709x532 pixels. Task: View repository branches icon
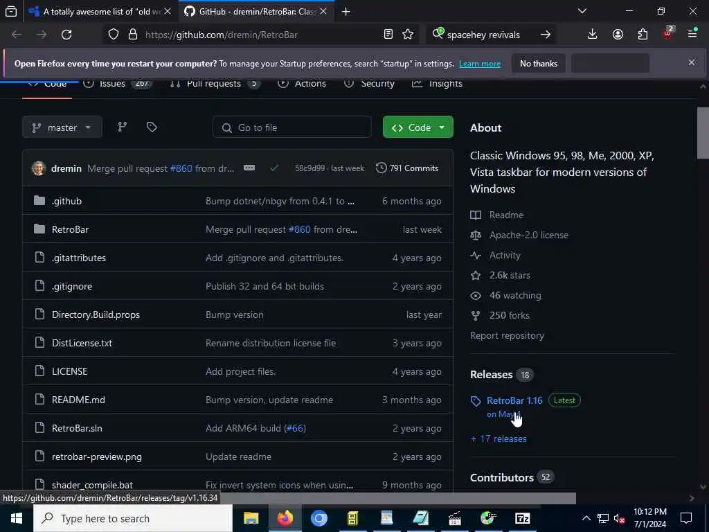coord(123,127)
